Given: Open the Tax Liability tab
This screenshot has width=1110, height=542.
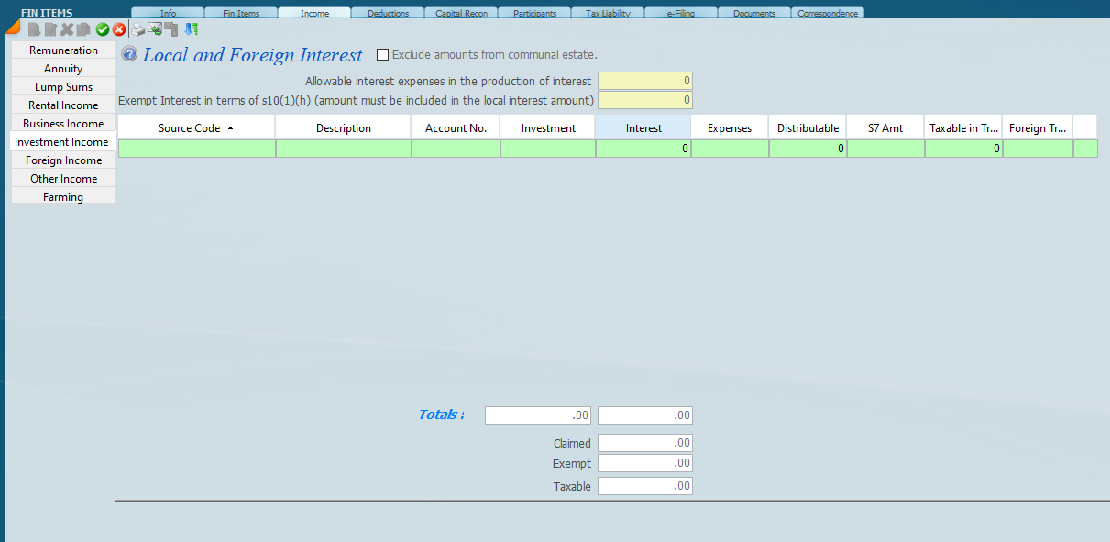Looking at the screenshot, I should coord(608,13).
